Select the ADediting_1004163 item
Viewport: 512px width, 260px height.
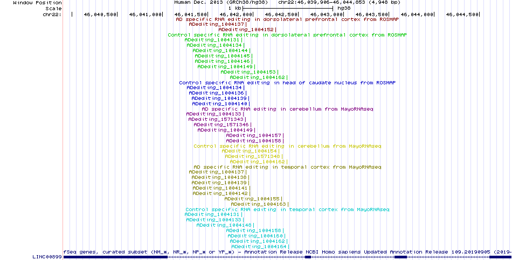260,204
